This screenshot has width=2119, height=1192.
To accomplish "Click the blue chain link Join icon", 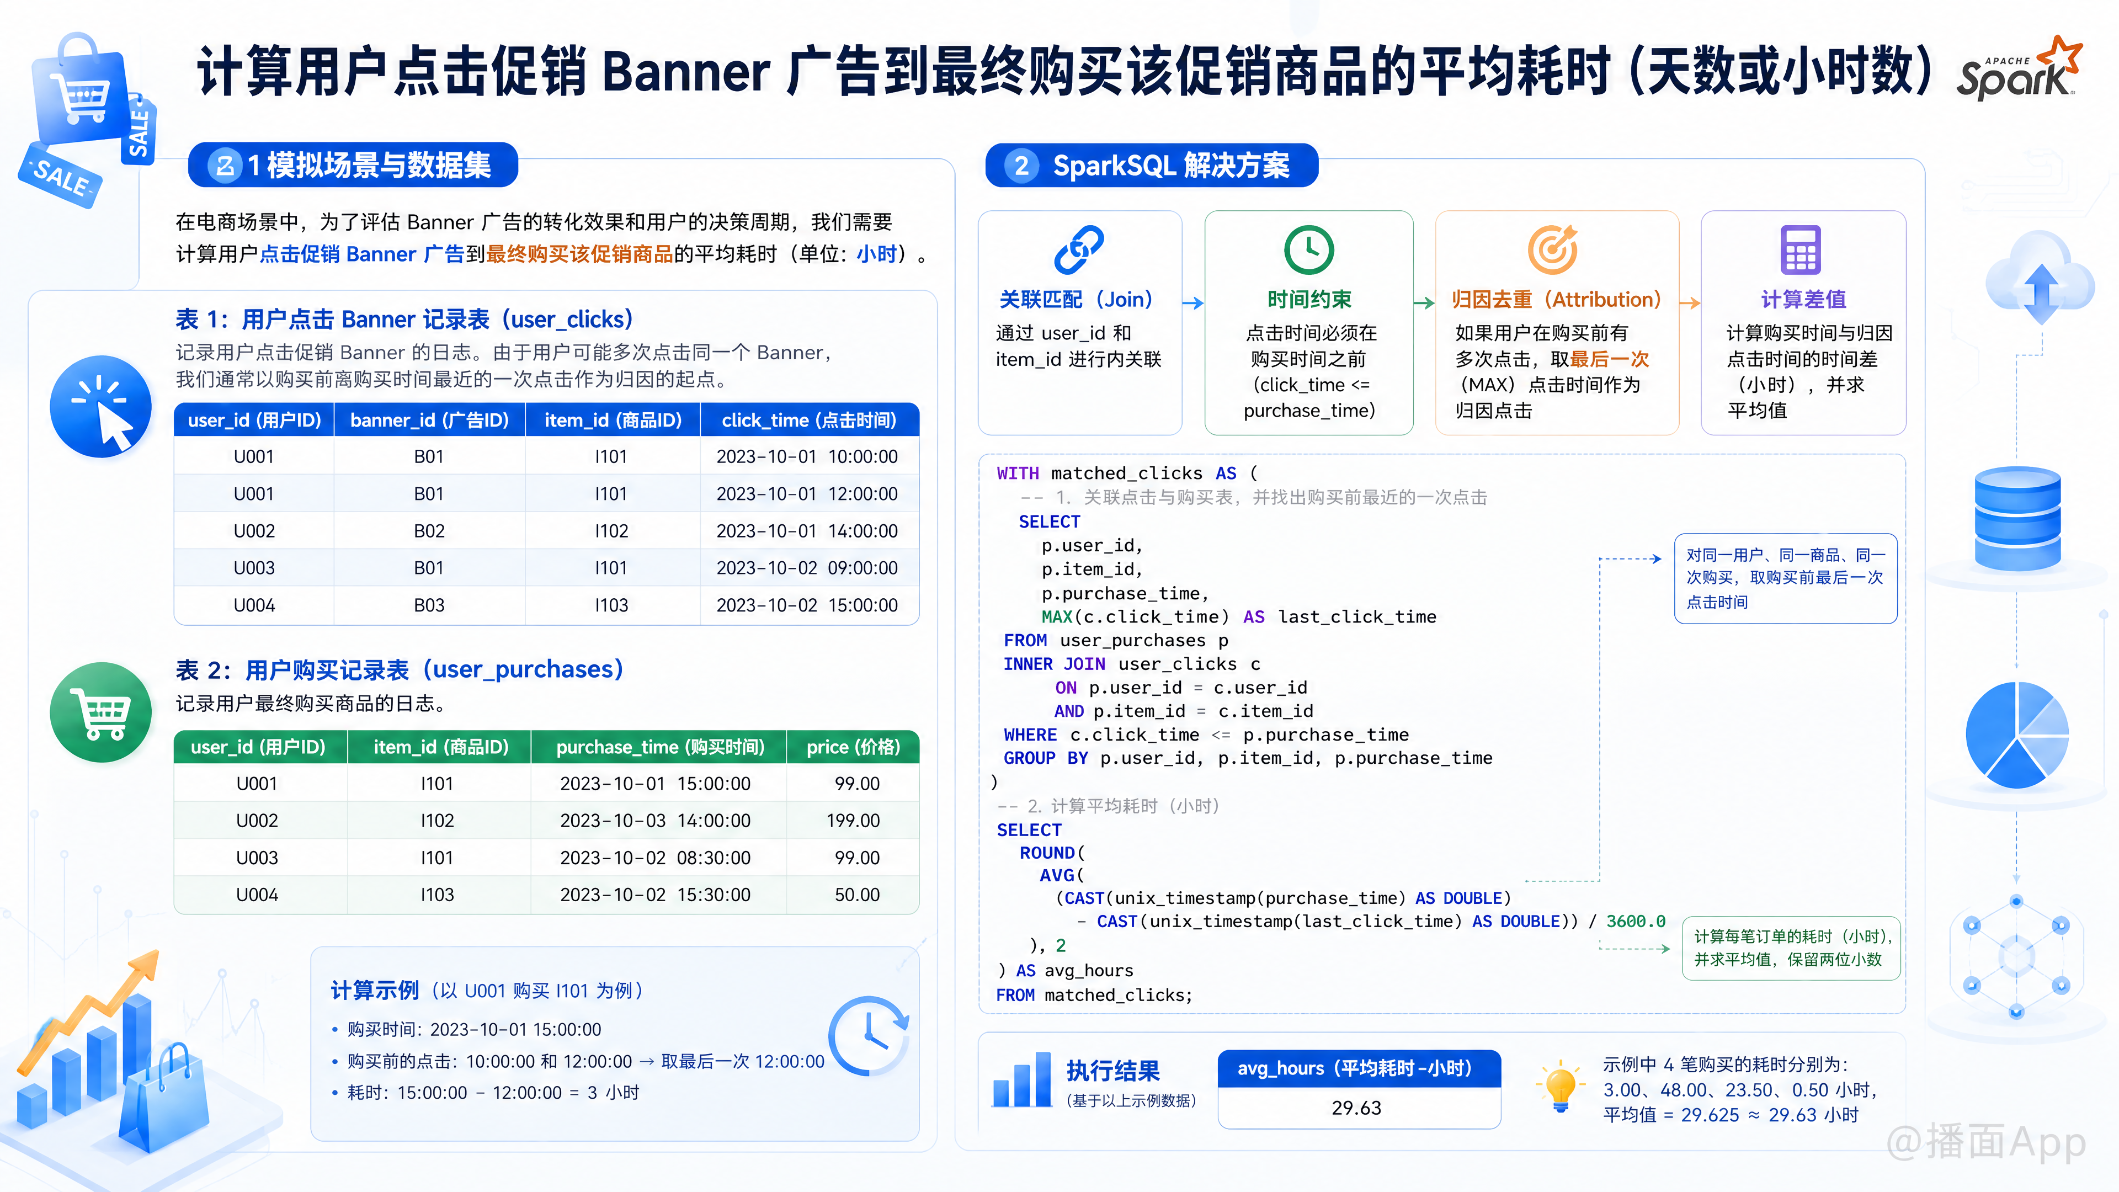I will coord(1078,249).
